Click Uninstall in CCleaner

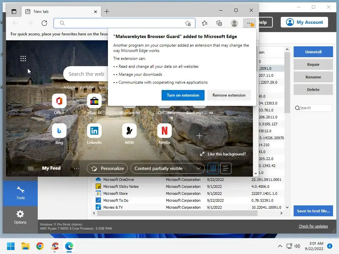pos(313,52)
